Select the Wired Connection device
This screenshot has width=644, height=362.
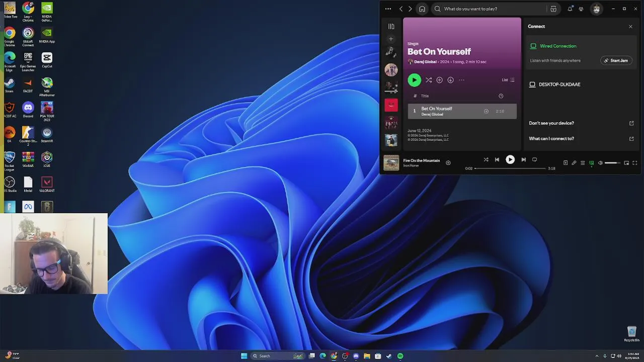tap(558, 46)
